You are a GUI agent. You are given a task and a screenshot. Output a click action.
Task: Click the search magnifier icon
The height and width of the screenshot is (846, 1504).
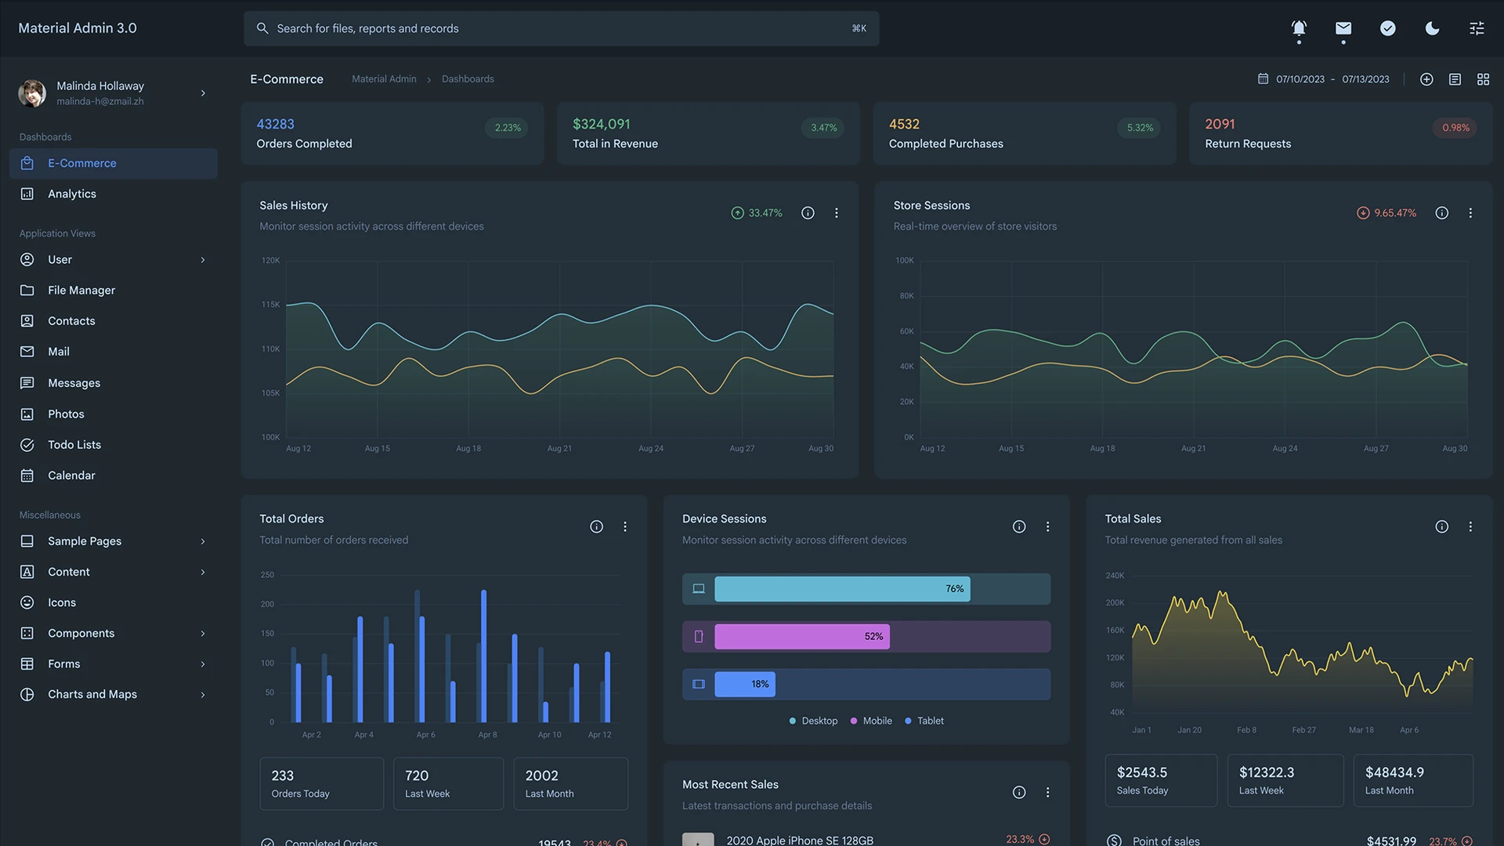click(x=262, y=28)
